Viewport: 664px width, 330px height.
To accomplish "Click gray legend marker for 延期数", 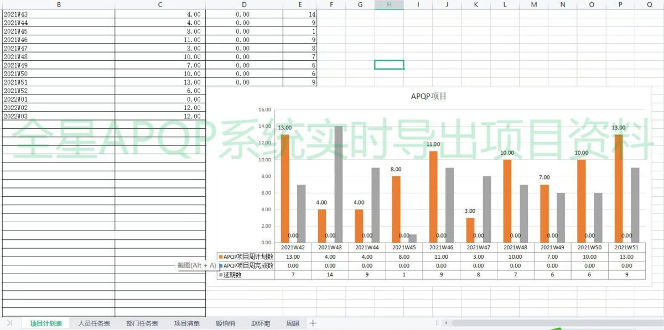I will tap(221, 275).
